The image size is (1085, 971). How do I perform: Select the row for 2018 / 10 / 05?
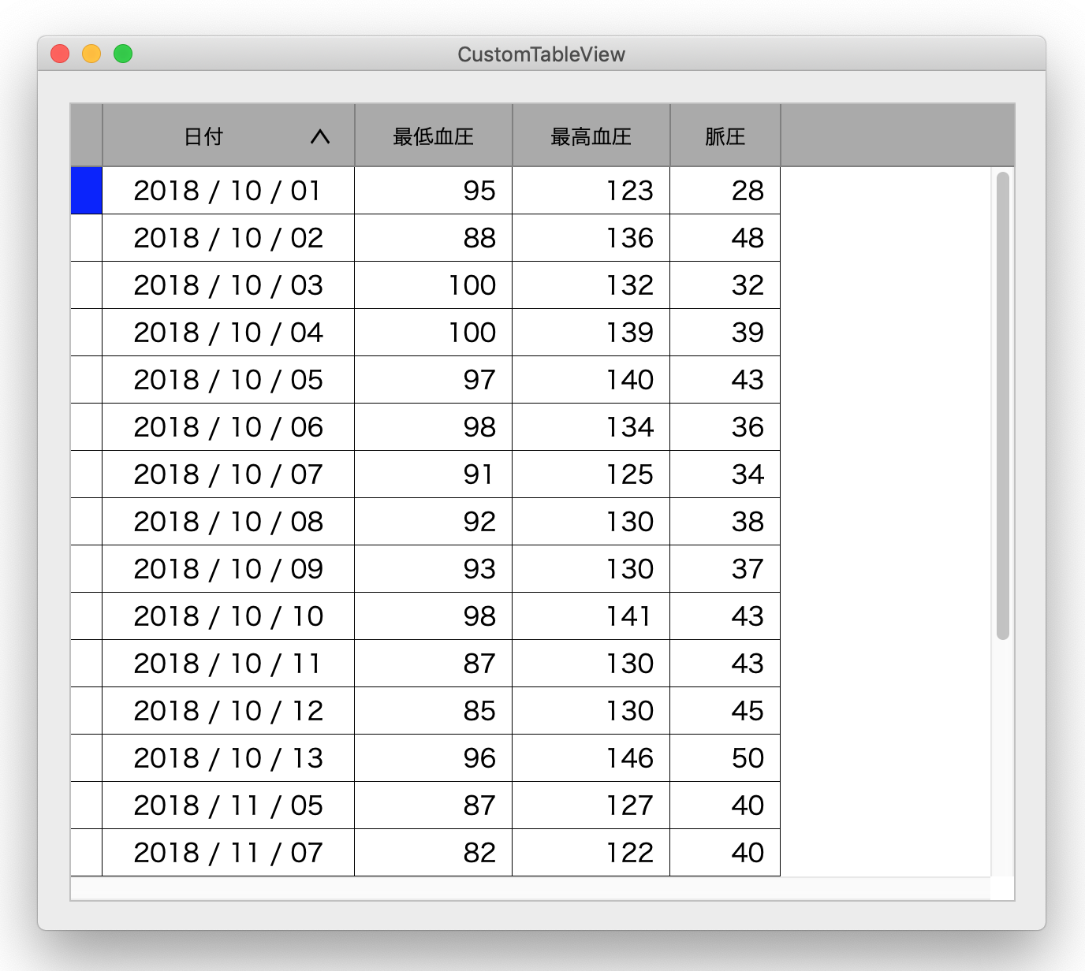click(x=229, y=380)
